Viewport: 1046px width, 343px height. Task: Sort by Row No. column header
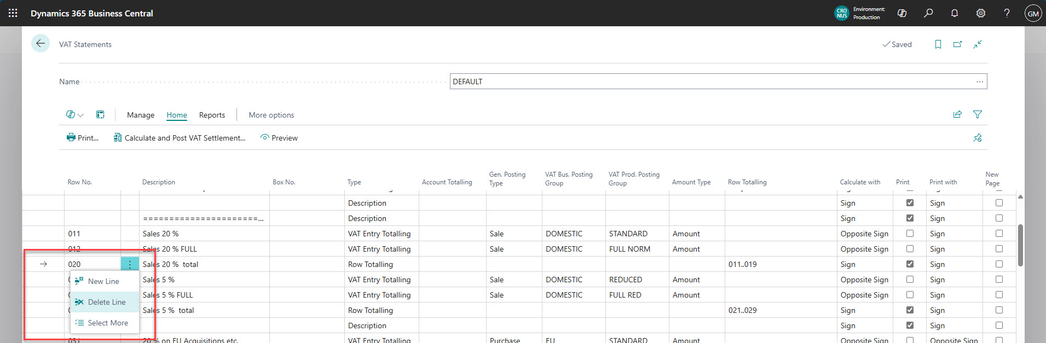pyautogui.click(x=79, y=182)
